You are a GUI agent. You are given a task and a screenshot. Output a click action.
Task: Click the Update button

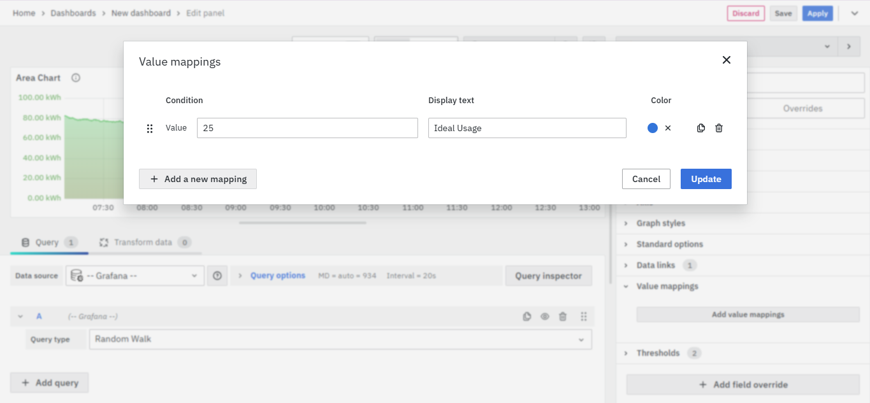click(706, 179)
